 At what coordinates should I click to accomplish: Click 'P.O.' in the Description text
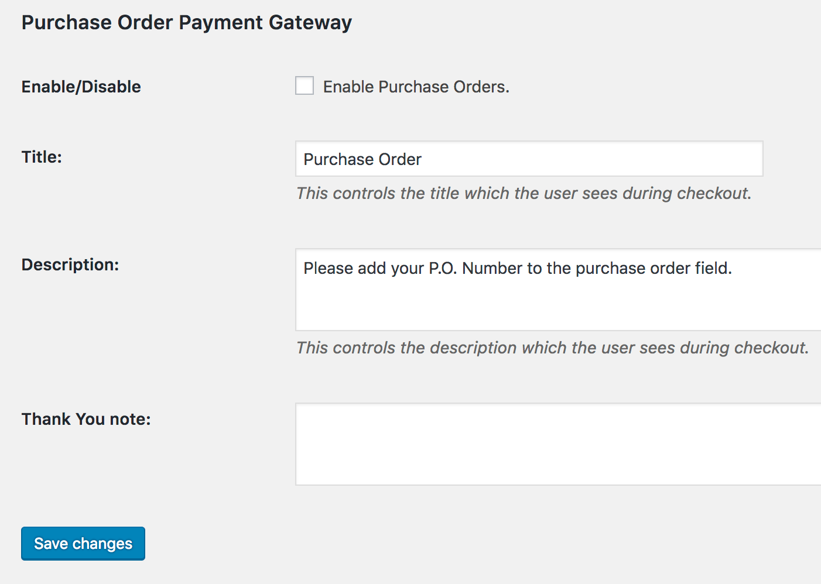(443, 268)
